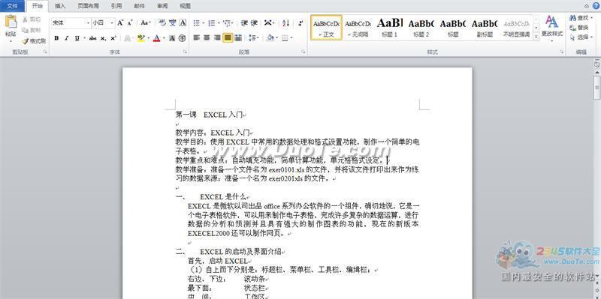Image resolution: width=601 pixels, height=299 pixels.
Task: Open the Font dialog launcher
Action: point(186,52)
